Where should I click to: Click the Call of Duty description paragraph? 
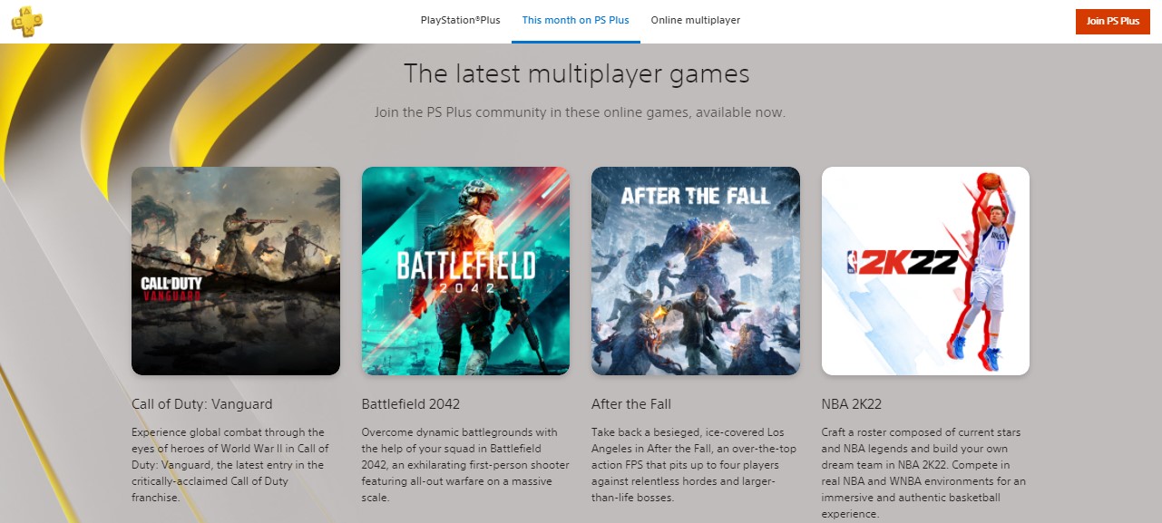(230, 465)
